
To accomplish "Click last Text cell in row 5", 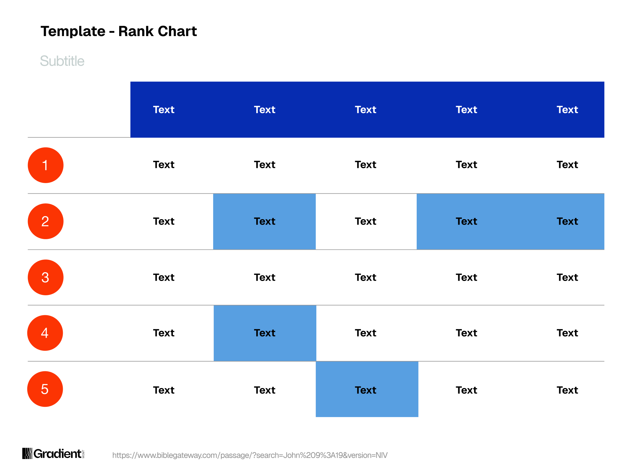I will pos(567,390).
